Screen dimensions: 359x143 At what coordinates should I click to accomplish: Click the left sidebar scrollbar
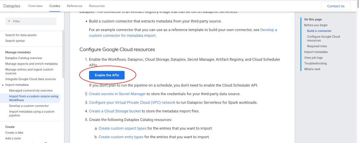click(x=63, y=54)
